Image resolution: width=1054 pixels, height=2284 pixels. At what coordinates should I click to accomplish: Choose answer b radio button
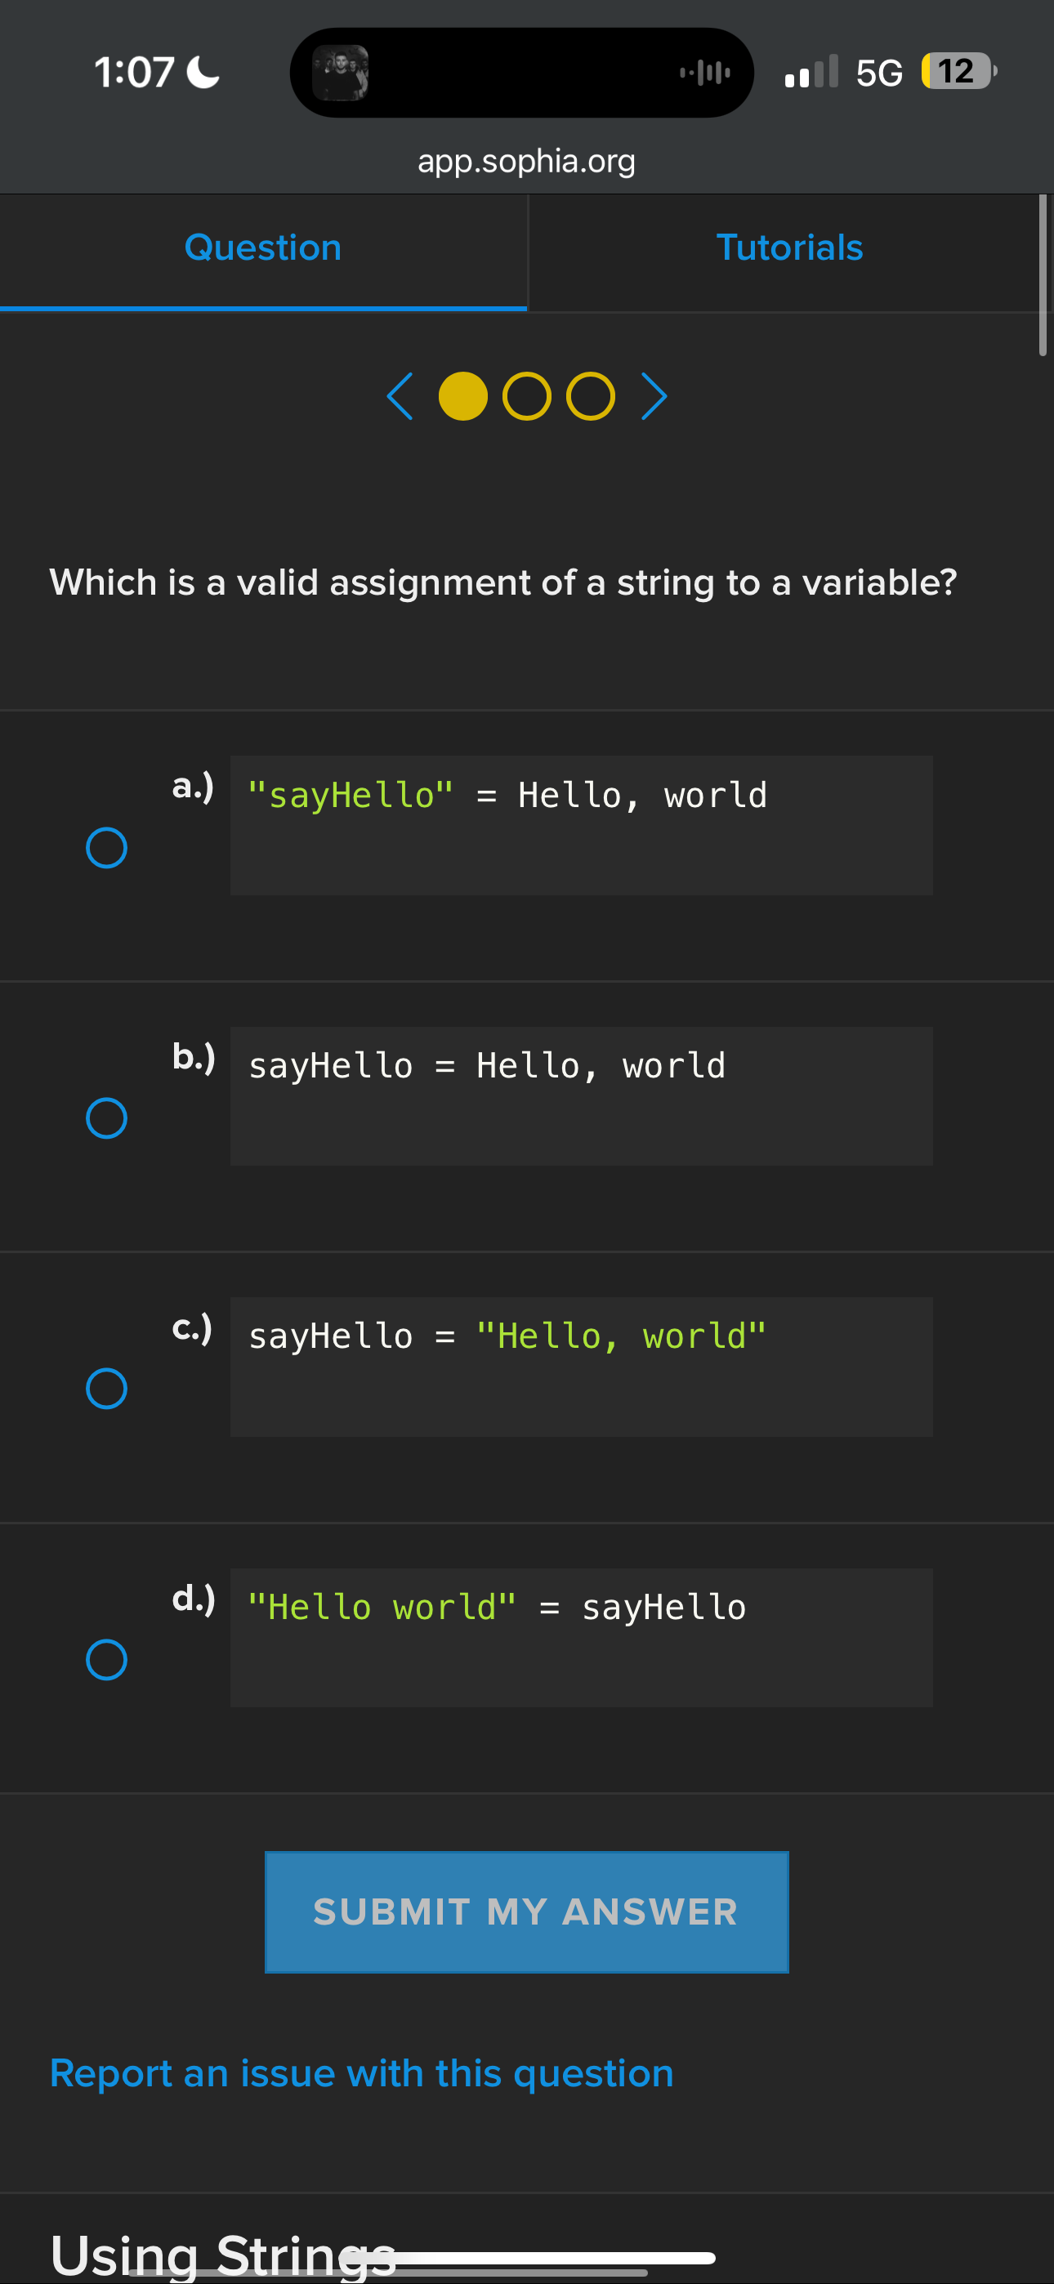click(106, 1118)
